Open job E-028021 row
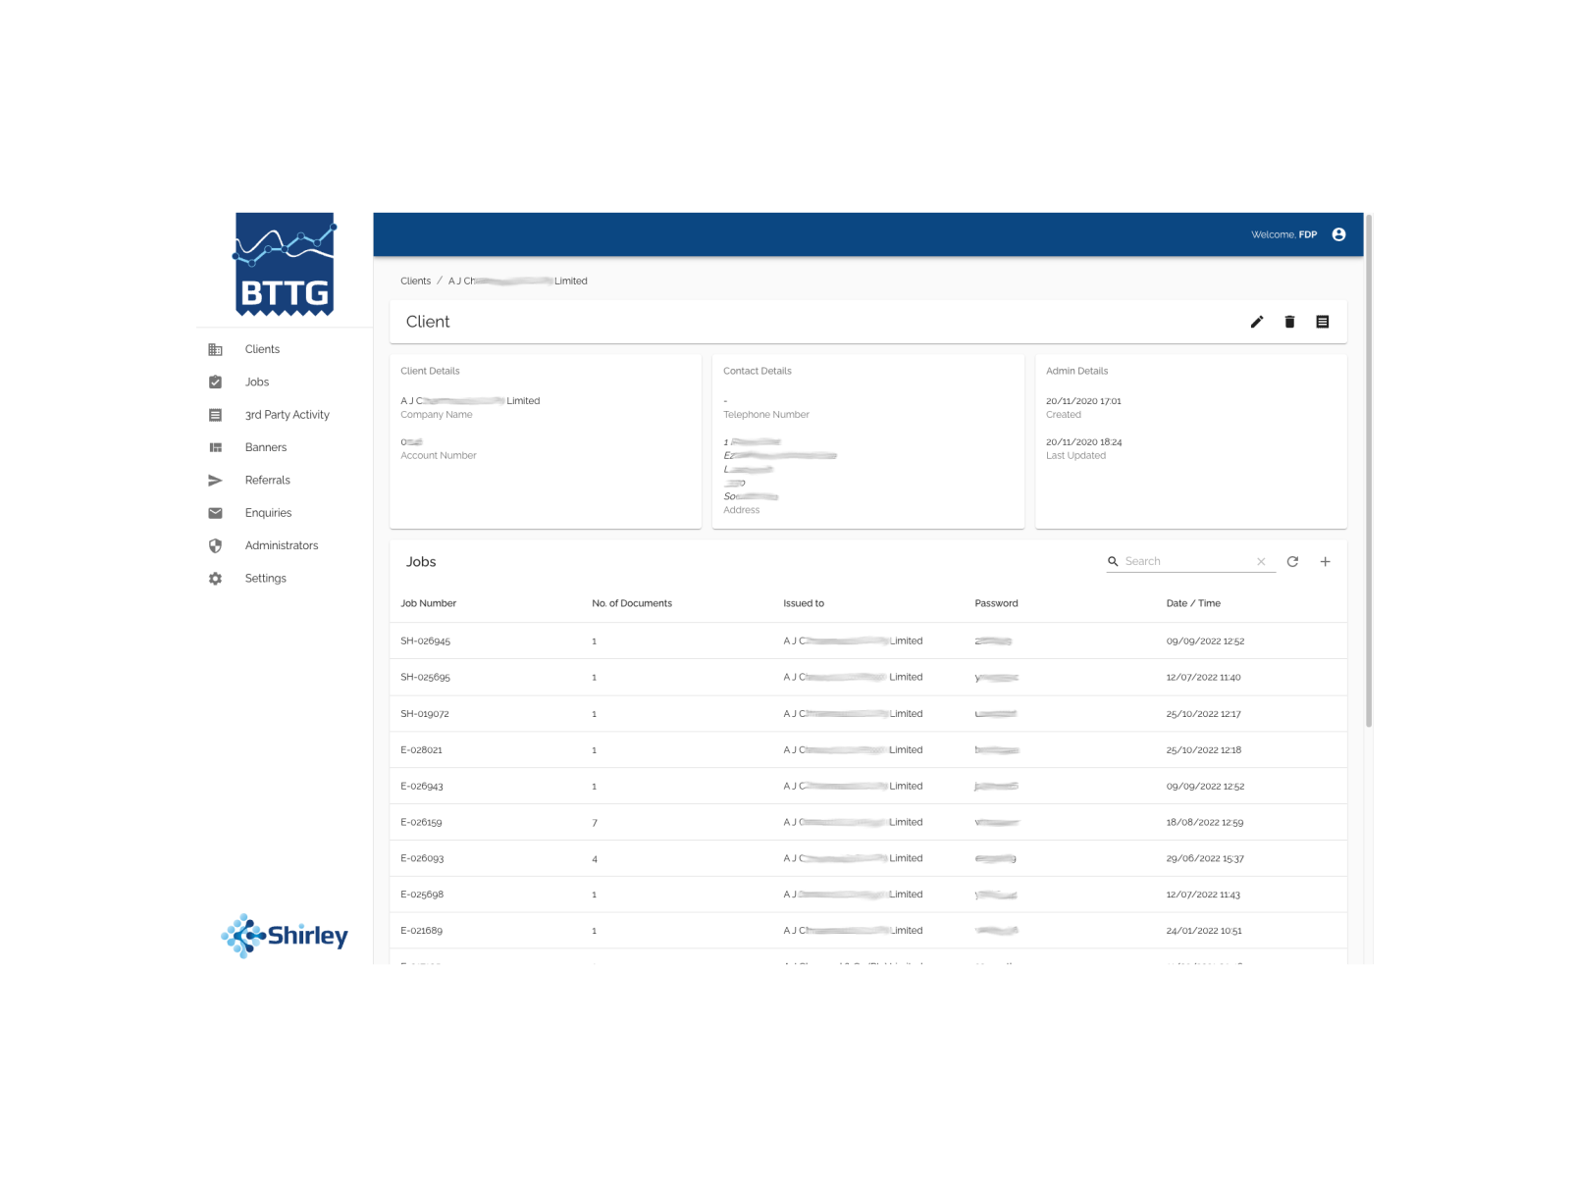Screen dimensions: 1570x1177 [868, 750]
